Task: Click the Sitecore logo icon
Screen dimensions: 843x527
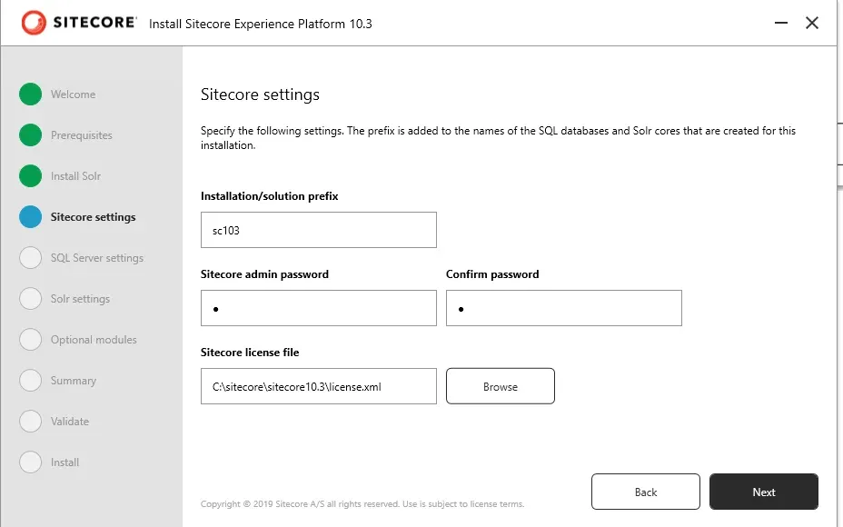Action: coord(34,23)
